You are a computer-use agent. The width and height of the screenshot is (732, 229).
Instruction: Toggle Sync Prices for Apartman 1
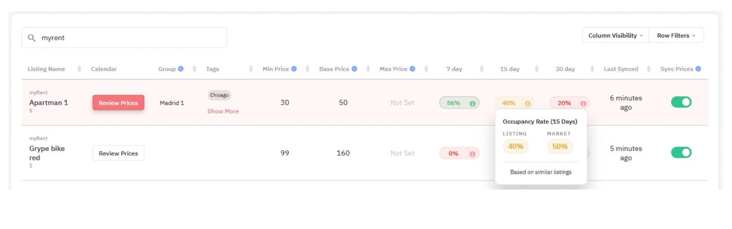681,102
